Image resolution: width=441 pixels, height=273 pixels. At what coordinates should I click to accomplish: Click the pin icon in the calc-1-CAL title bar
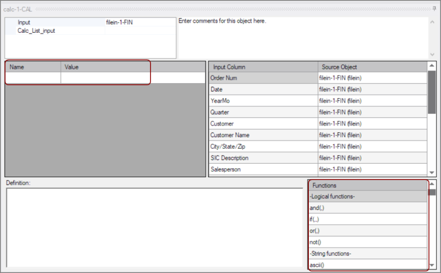[434, 9]
